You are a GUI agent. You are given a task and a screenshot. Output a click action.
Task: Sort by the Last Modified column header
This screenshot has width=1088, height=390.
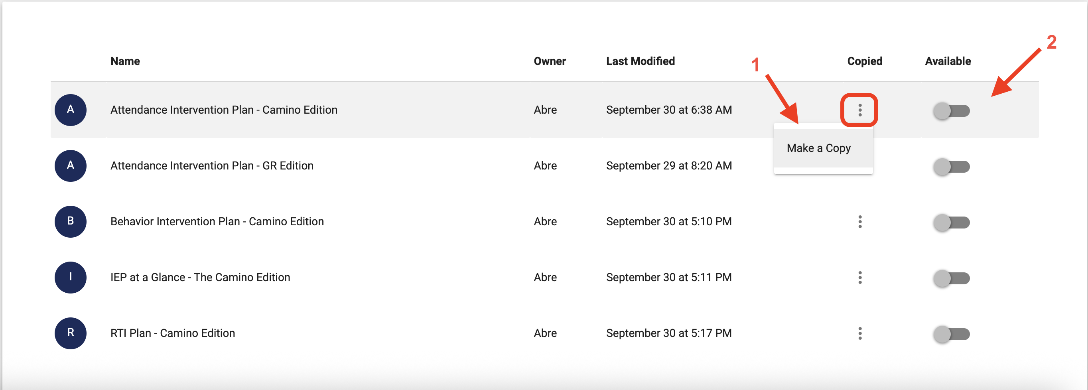click(640, 61)
